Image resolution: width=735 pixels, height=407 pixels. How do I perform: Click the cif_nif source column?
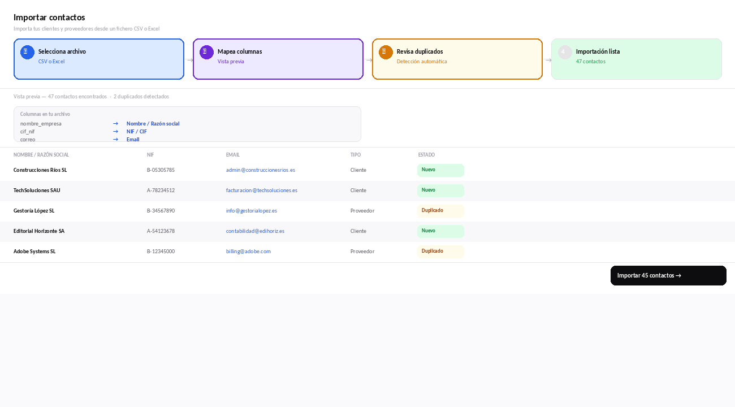point(27,131)
